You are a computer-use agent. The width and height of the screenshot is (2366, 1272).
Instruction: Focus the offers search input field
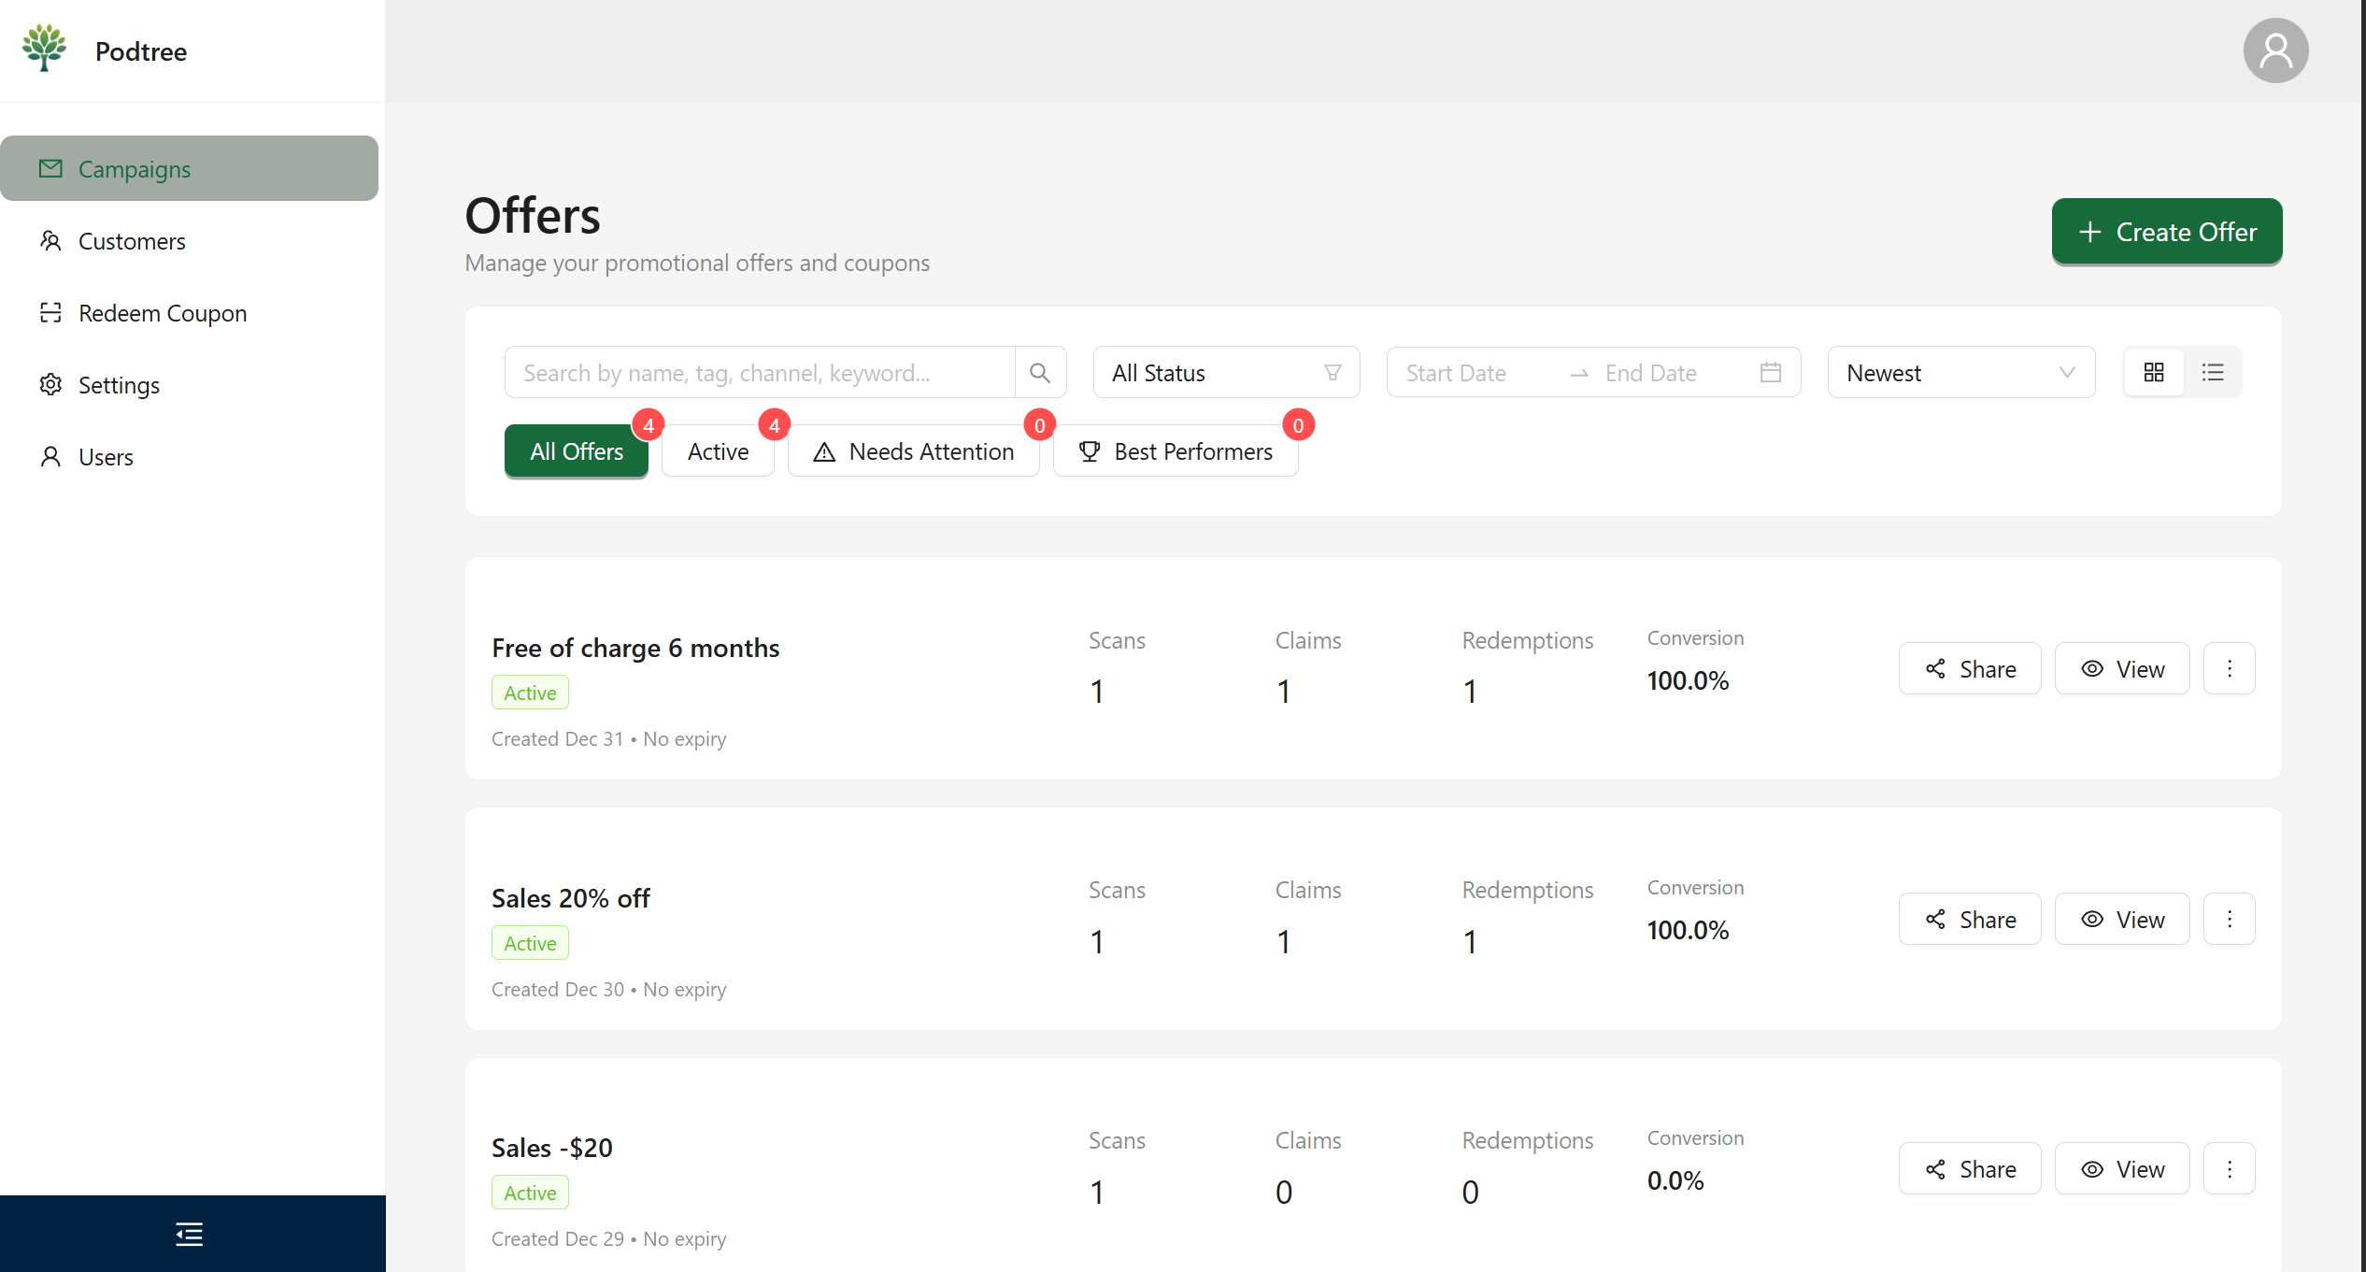coord(759,373)
